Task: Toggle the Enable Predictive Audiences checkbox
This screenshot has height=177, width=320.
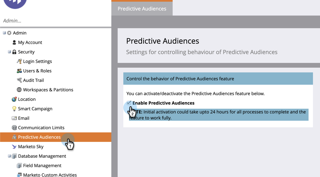Action: (129, 103)
